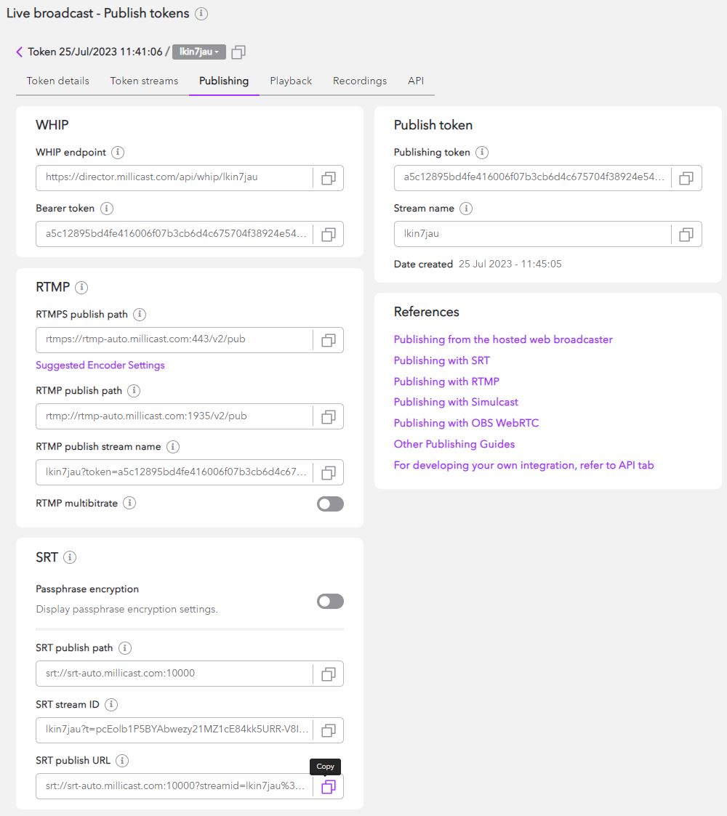Go back using the purple chevron arrow

pyautogui.click(x=20, y=52)
